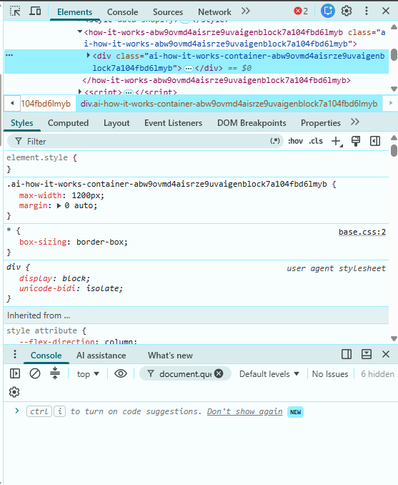Open the base.css:2 source link
Viewport: 398px width, 485px height.
pyautogui.click(x=362, y=232)
